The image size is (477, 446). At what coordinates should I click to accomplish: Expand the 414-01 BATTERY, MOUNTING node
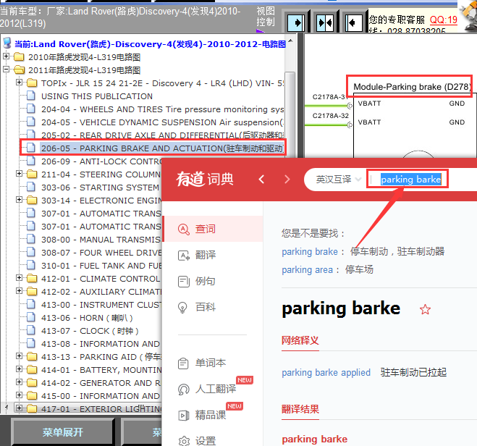coord(19,369)
